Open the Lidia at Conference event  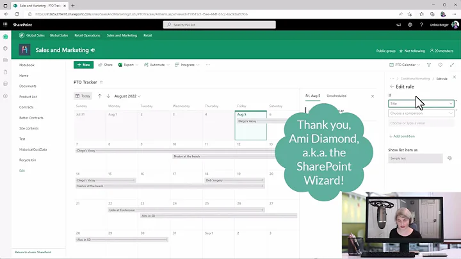coord(186,210)
